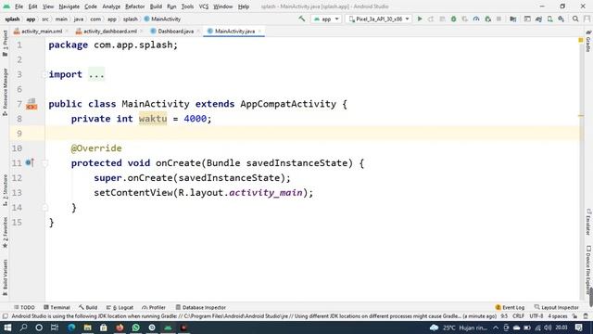The width and height of the screenshot is (593, 334).
Task: Click activity_main in setContentView line
Action: [266, 193]
